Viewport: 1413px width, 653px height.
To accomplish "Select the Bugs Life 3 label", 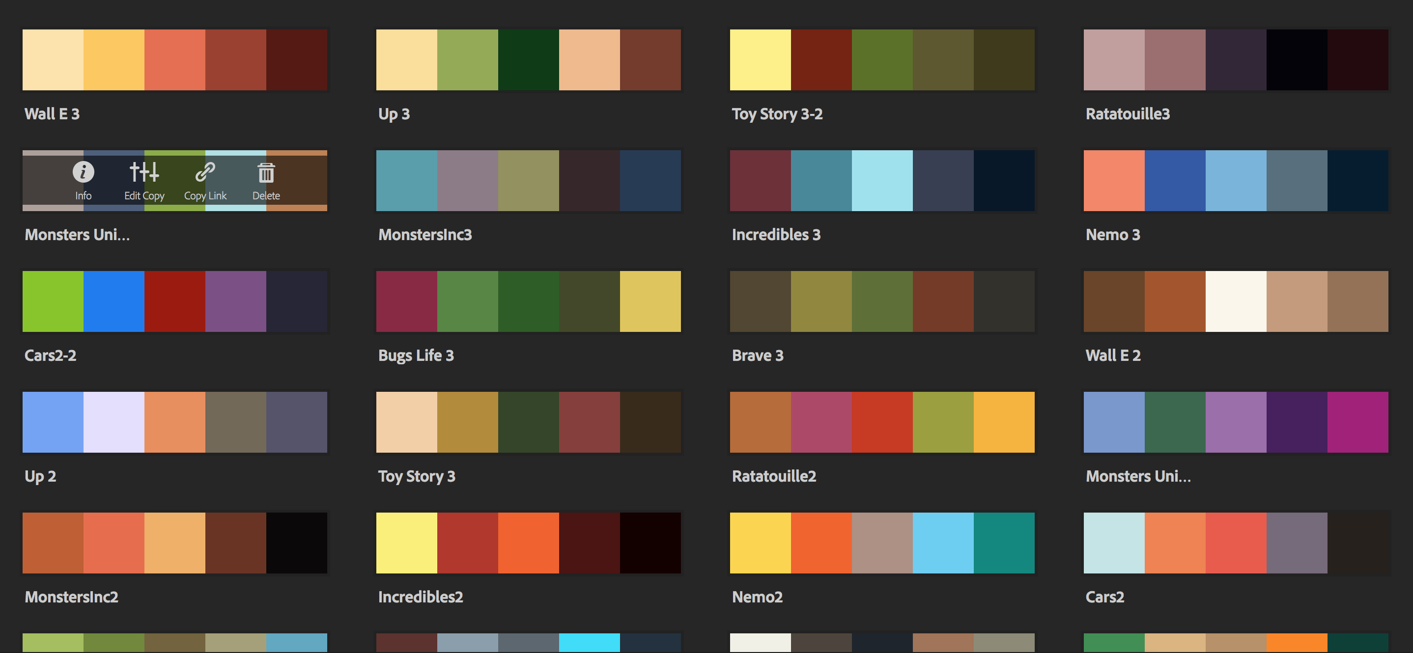I will tap(416, 356).
